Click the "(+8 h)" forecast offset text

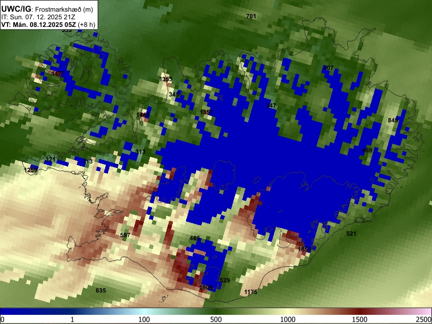(x=86, y=24)
